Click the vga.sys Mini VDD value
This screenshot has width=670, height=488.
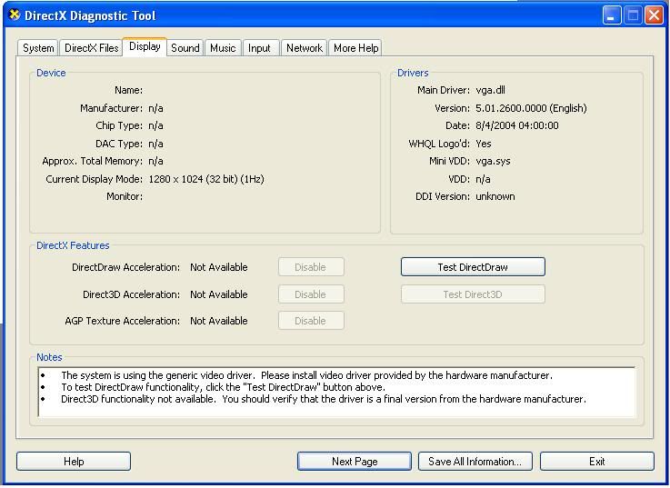(493, 161)
